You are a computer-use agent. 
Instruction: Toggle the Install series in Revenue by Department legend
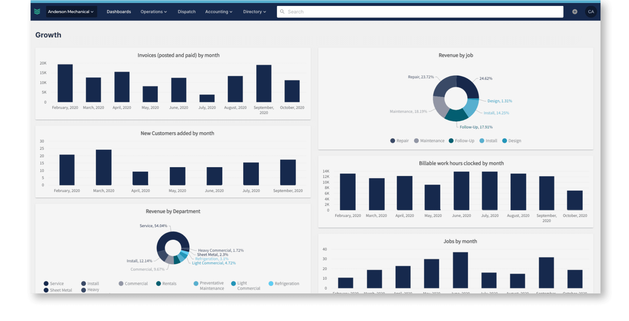click(84, 283)
